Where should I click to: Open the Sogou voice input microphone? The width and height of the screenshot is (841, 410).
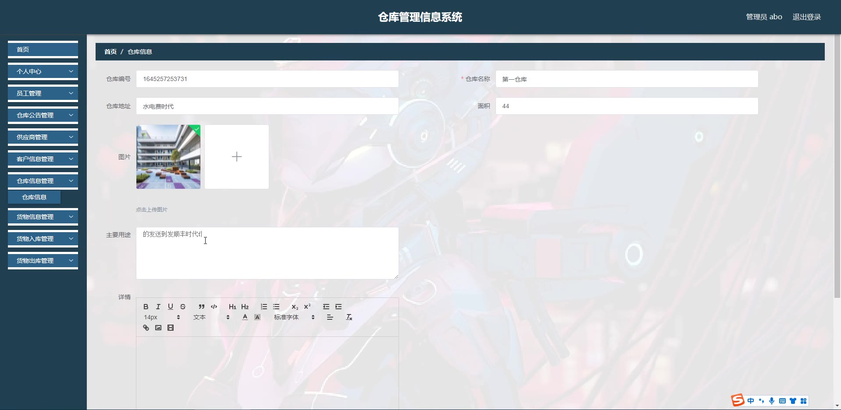coord(772,400)
